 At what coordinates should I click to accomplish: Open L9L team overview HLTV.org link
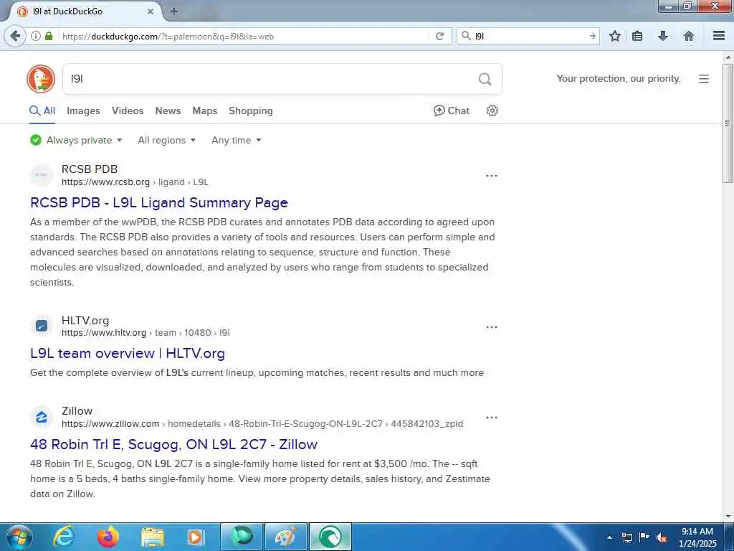point(128,353)
